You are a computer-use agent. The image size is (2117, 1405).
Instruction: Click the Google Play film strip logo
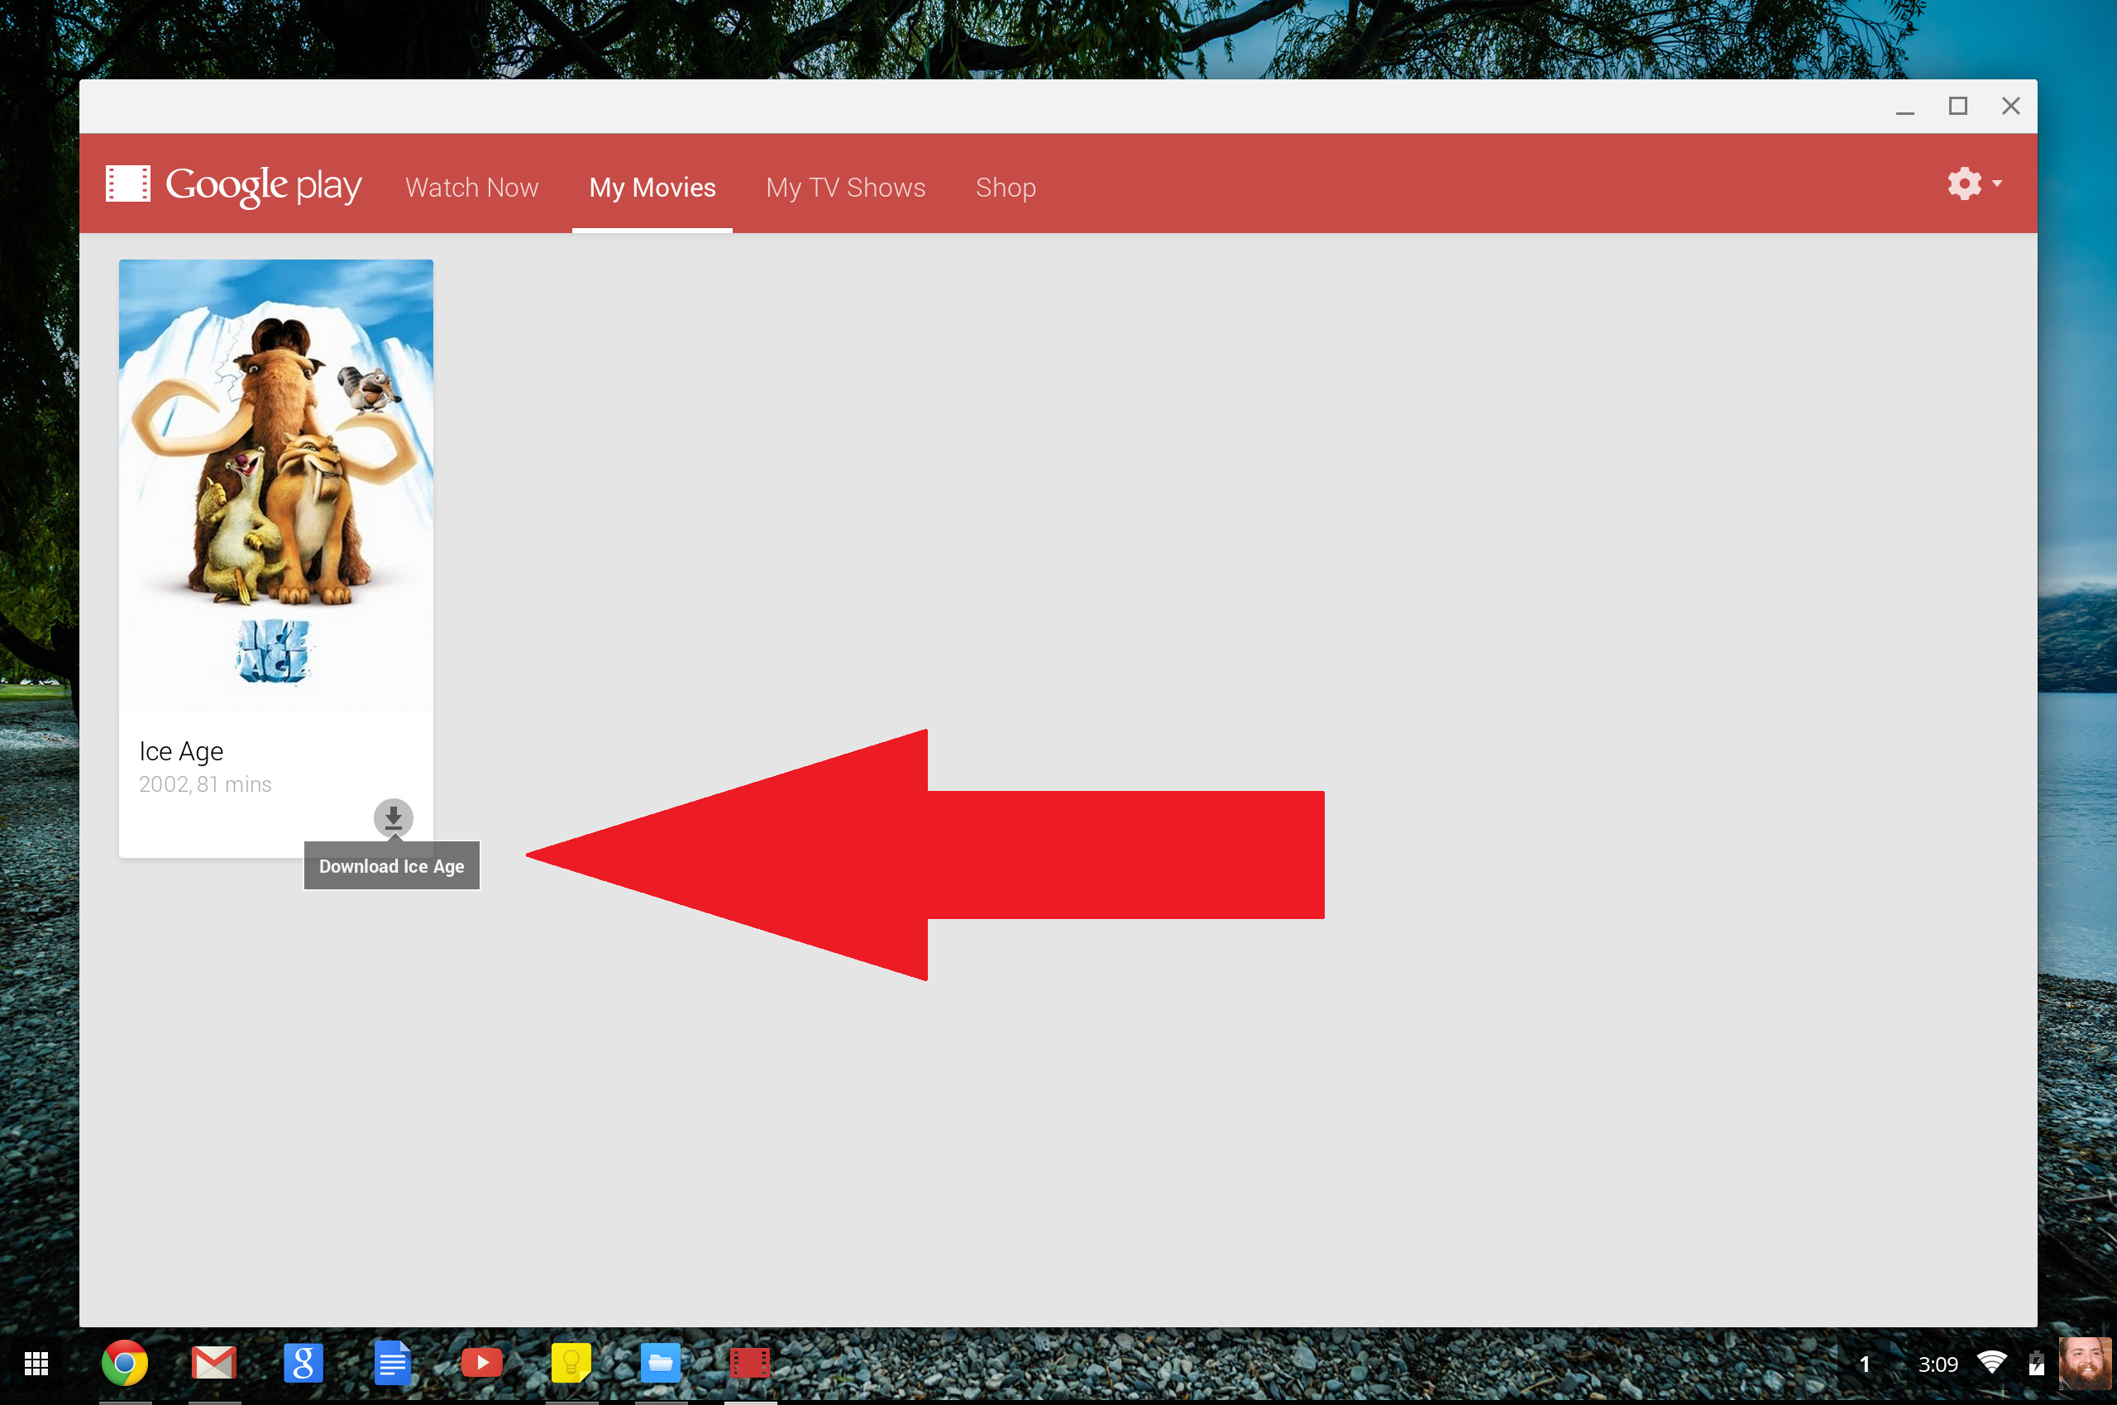[x=128, y=183]
